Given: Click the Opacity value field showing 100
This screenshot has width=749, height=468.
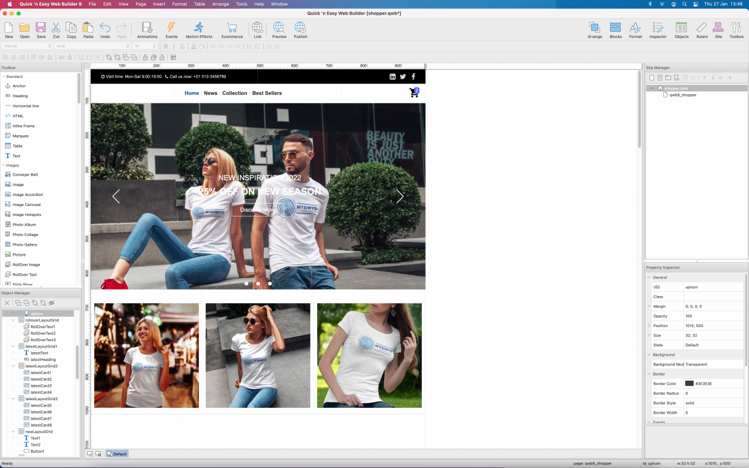Looking at the screenshot, I should tap(714, 316).
